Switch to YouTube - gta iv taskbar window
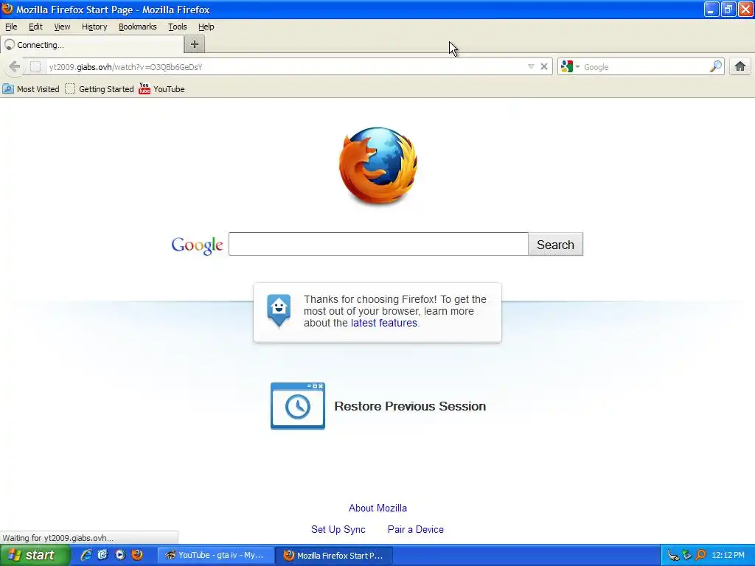 (216, 555)
